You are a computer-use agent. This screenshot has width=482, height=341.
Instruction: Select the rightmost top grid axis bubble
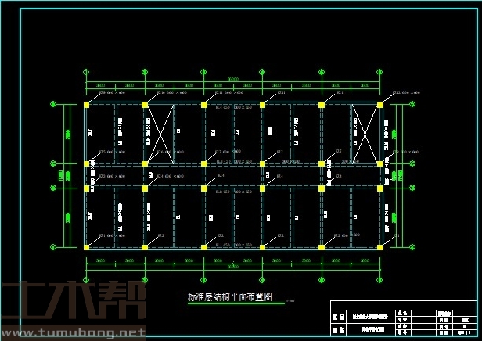click(x=380, y=72)
